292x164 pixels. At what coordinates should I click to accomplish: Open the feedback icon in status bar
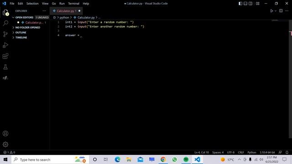(x=280, y=152)
